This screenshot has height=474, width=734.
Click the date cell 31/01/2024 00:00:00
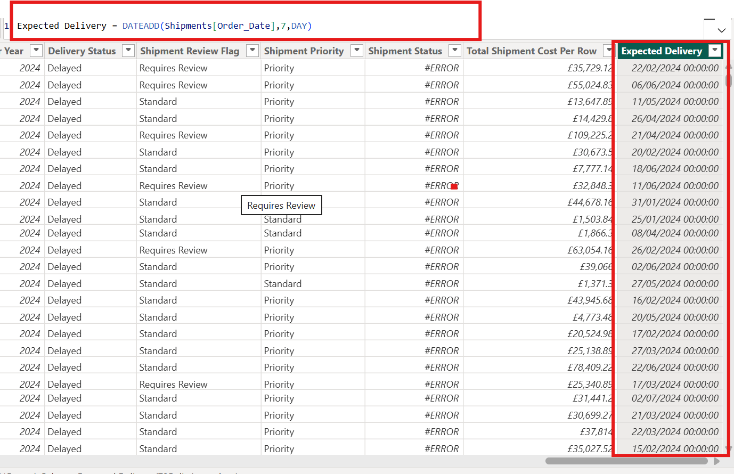tap(675, 202)
